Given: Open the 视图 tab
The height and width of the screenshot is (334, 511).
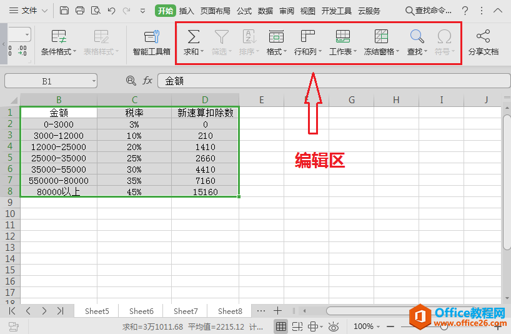Looking at the screenshot, I should [307, 11].
